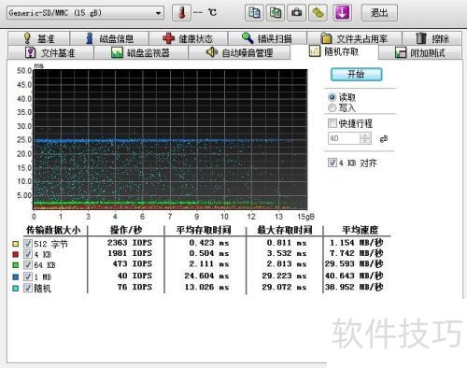Enable the 快捷行程 checkbox
The image size is (467, 368).
333,123
